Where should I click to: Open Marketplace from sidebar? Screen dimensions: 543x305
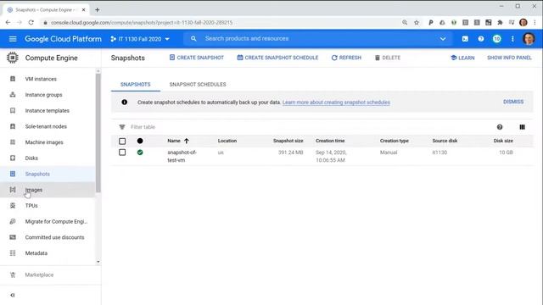click(x=39, y=274)
